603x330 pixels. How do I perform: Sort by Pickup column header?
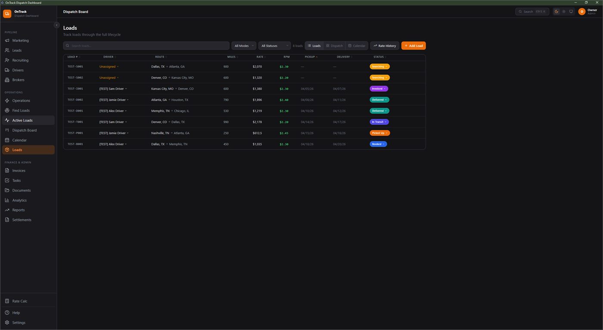click(311, 57)
